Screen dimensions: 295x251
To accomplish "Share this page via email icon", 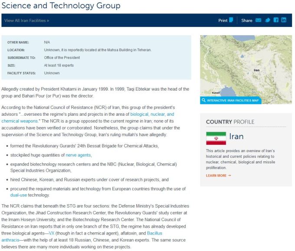I will [258, 20].
